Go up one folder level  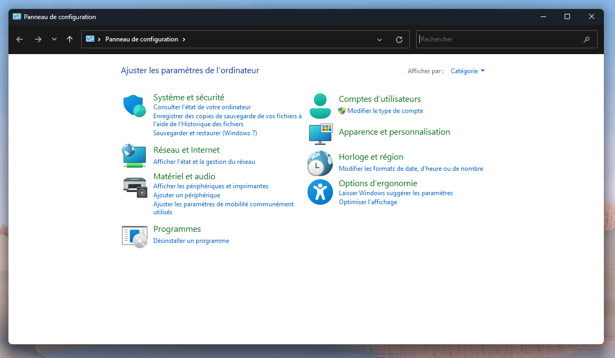(x=69, y=39)
